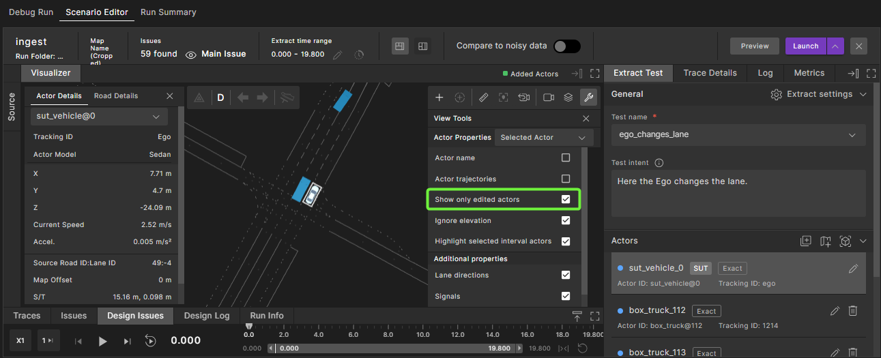Open the Selected Actor dropdown

click(x=543, y=138)
